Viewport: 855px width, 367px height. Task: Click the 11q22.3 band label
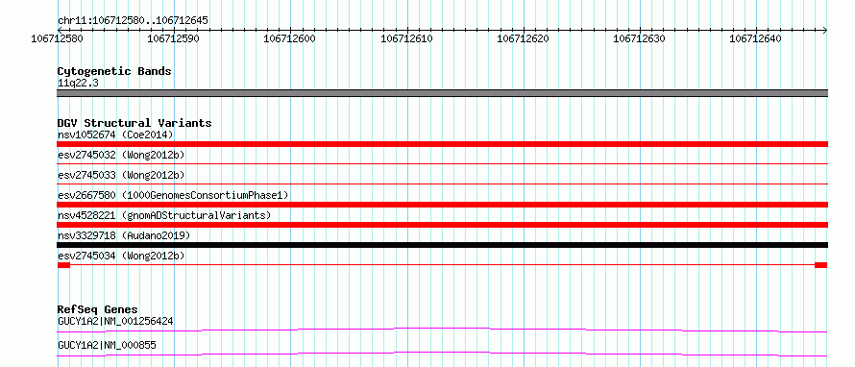point(78,84)
